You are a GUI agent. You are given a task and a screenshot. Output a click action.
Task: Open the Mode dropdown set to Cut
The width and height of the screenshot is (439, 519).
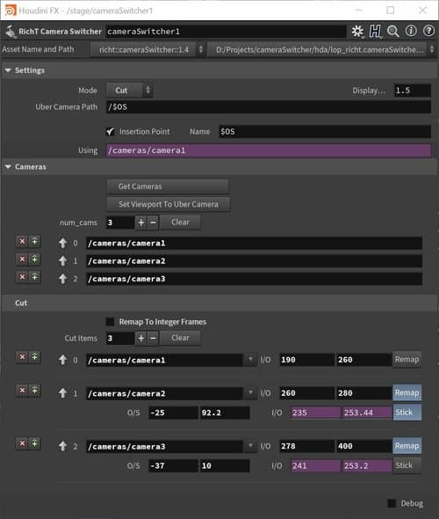click(x=129, y=91)
